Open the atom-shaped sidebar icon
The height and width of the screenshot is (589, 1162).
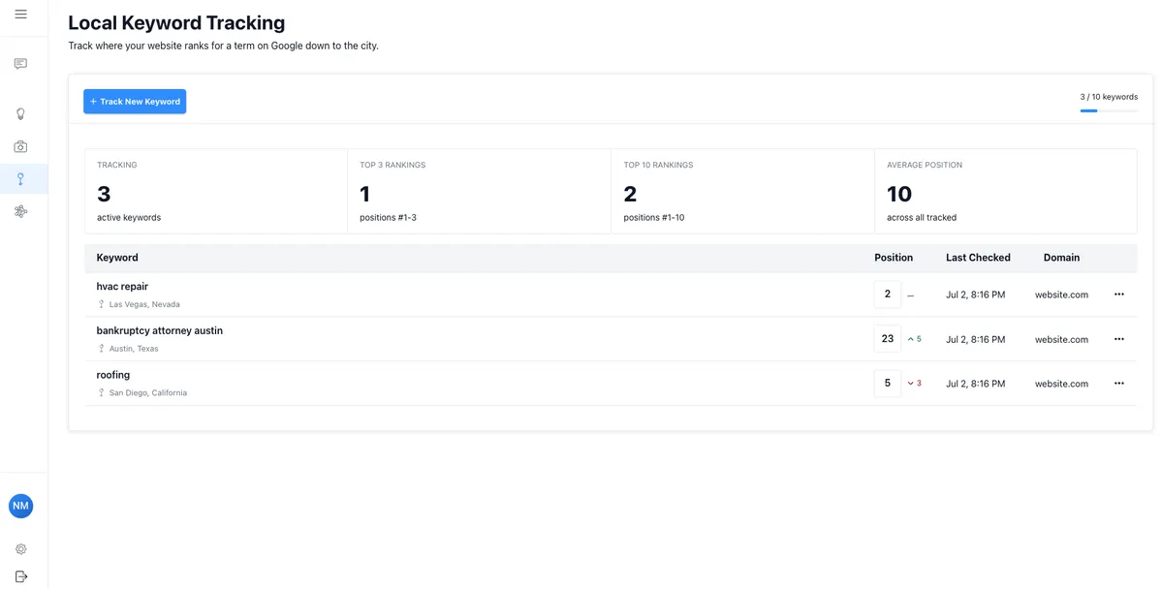point(20,211)
